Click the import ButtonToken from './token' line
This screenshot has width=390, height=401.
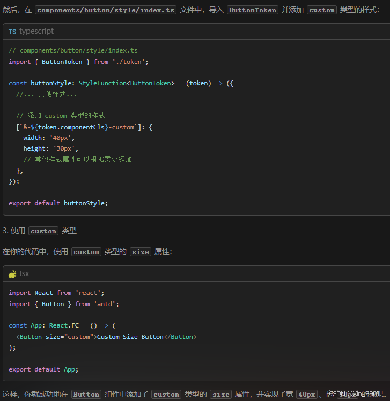[x=78, y=62]
